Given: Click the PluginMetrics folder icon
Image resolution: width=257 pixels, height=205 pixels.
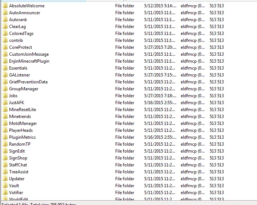Looking at the screenshot, I should point(5,137).
